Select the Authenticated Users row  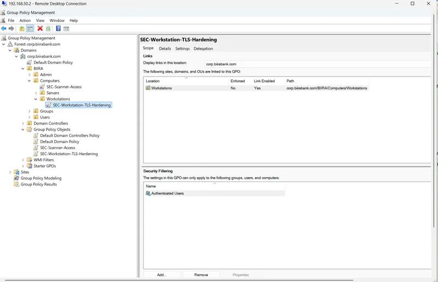(215, 193)
